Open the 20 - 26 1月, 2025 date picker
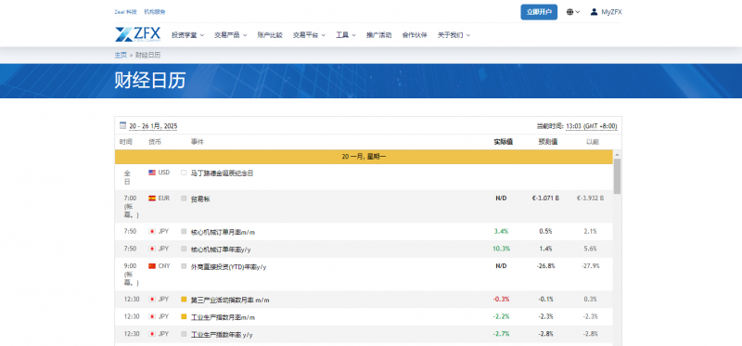 click(x=153, y=126)
